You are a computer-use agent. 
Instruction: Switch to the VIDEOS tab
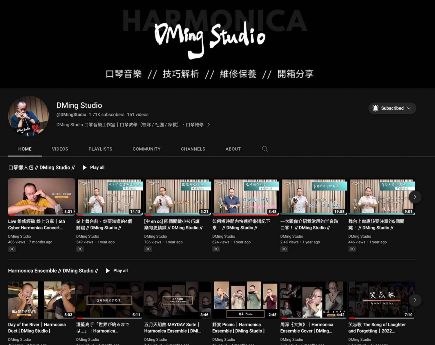[x=60, y=149]
